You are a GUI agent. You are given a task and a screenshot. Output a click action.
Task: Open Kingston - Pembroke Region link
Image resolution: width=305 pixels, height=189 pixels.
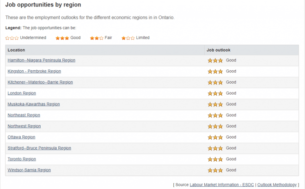tap(34, 71)
